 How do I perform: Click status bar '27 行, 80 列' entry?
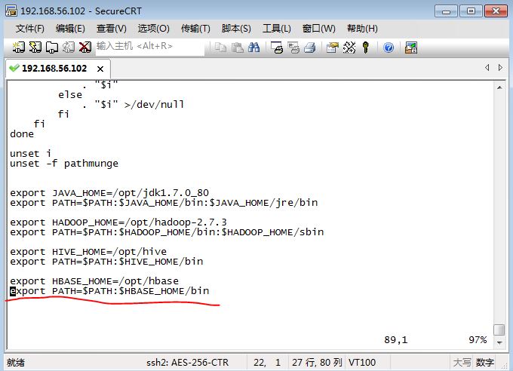(x=317, y=363)
